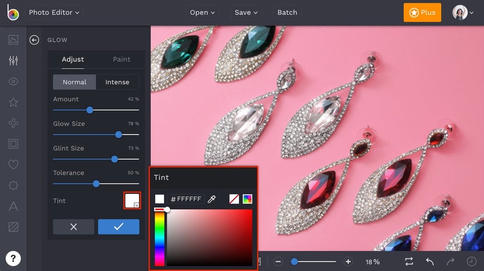Viewport: 484px width, 271px height.
Task: Zoom out with the minus button
Action: pos(278,262)
